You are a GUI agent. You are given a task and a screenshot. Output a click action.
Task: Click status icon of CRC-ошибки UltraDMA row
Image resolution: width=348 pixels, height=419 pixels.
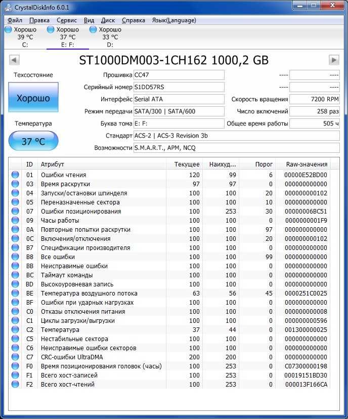tap(15, 357)
